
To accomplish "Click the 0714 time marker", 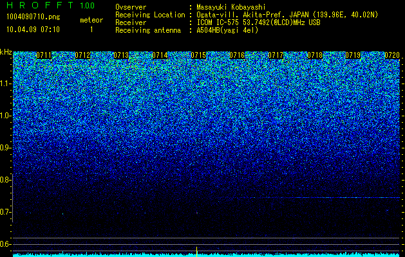I will [x=160, y=55].
